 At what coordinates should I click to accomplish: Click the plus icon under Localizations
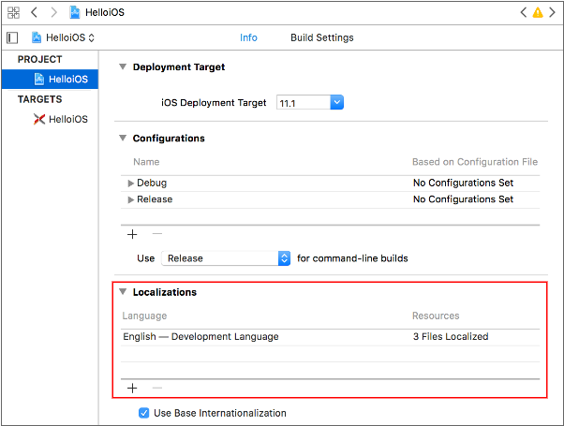coord(132,388)
